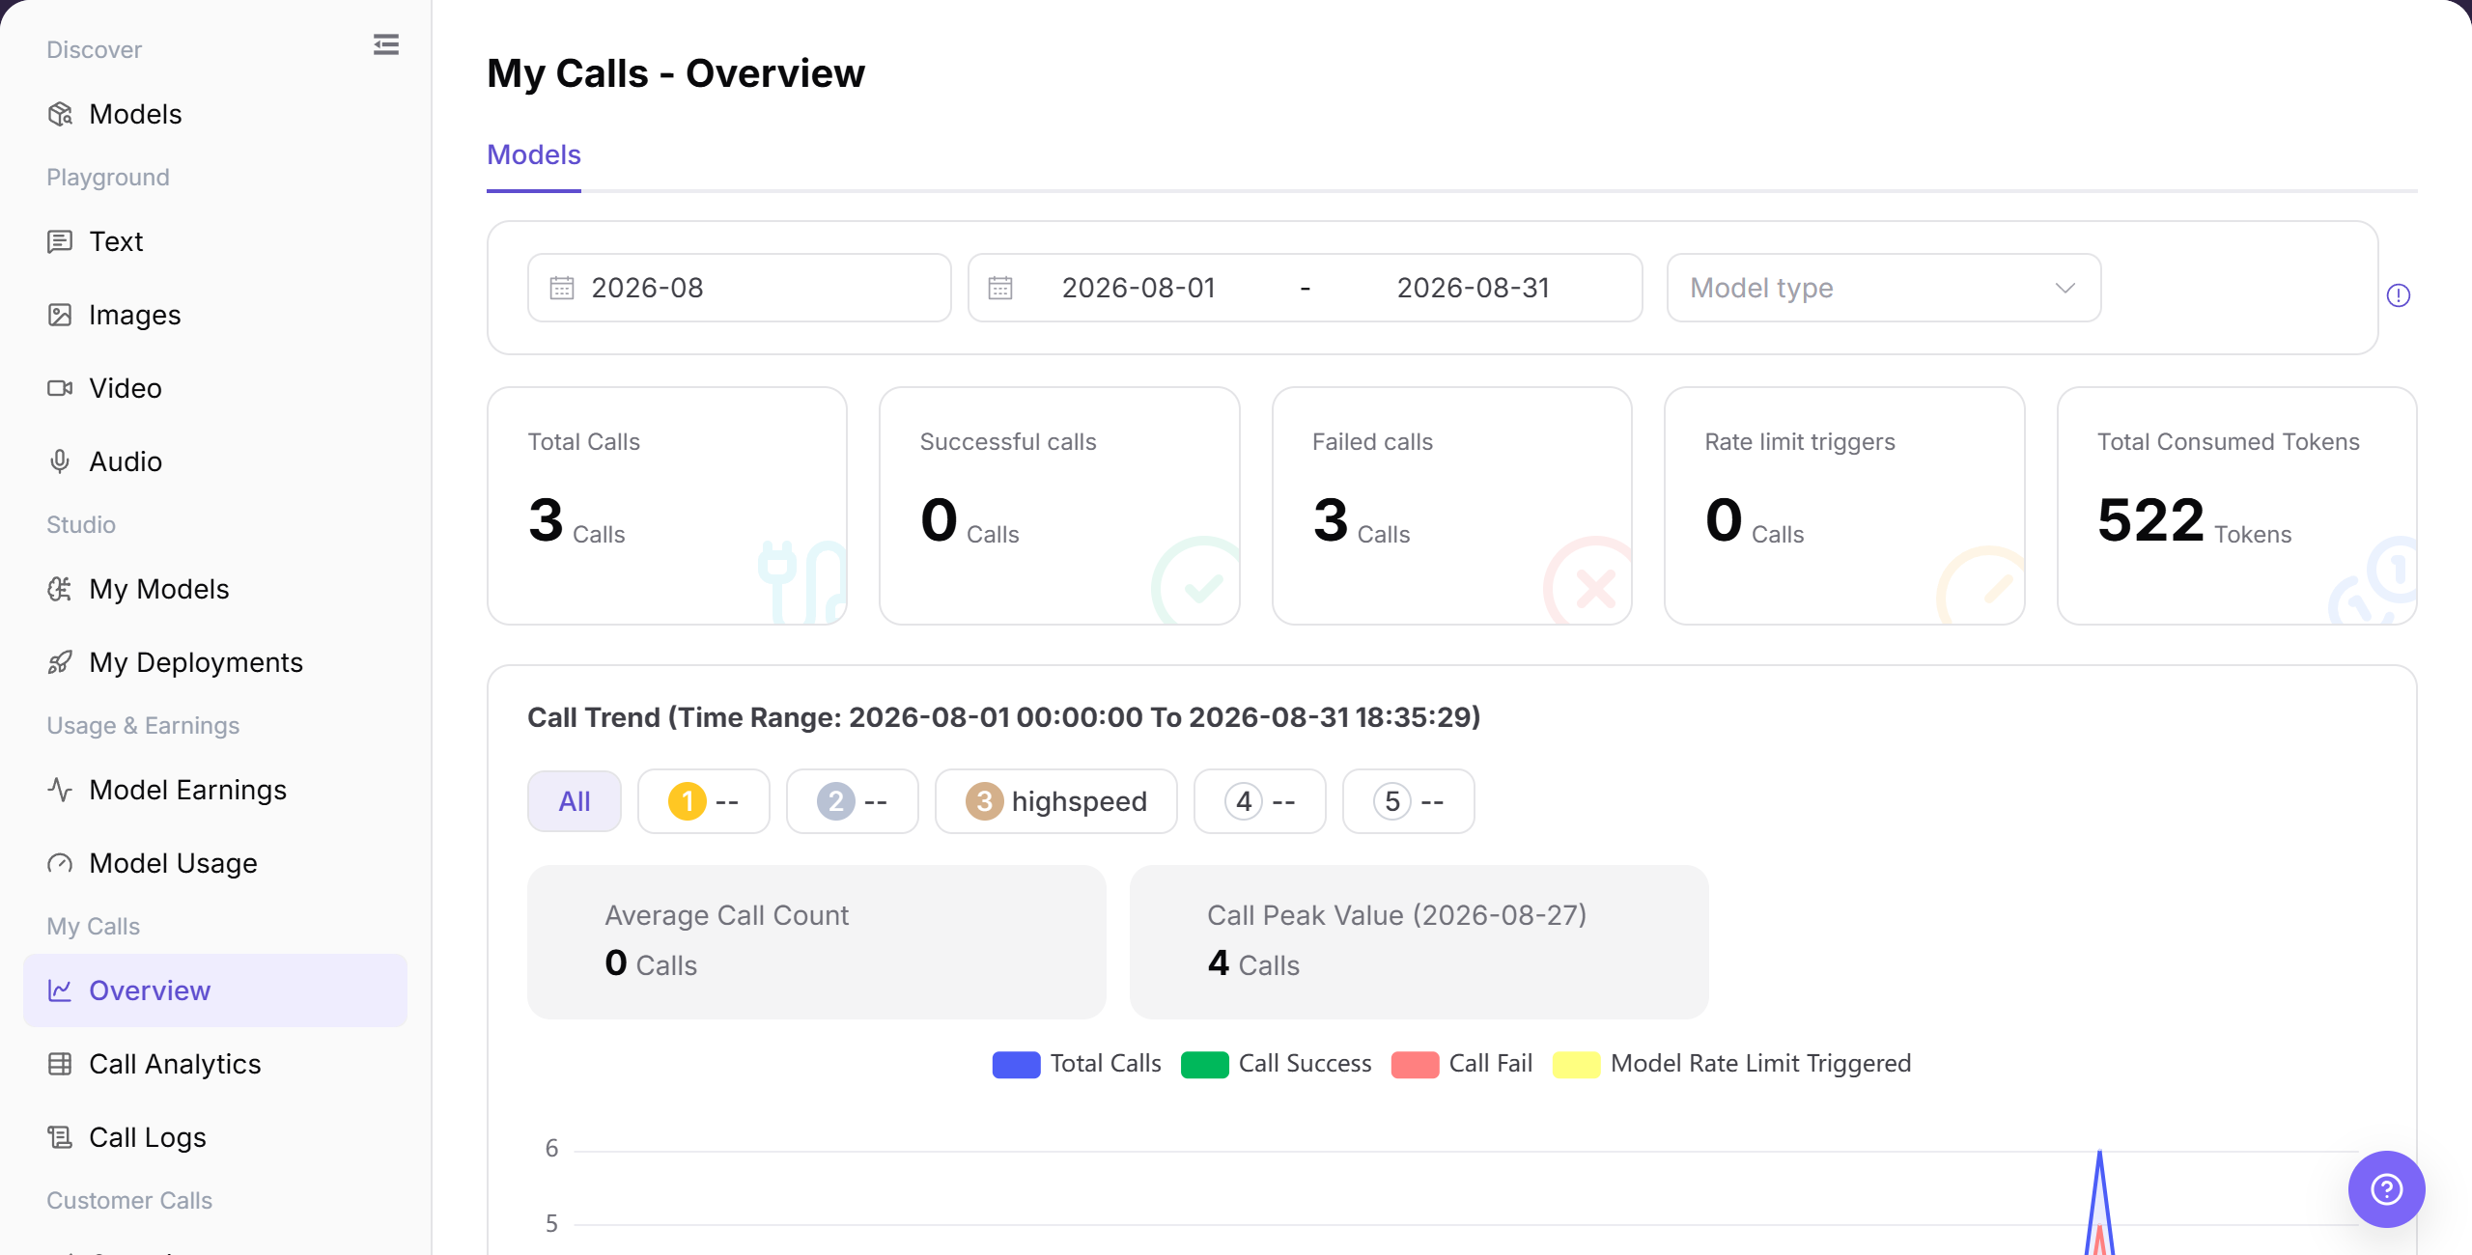
Task: Open Models in the sidebar
Action: 215,114
